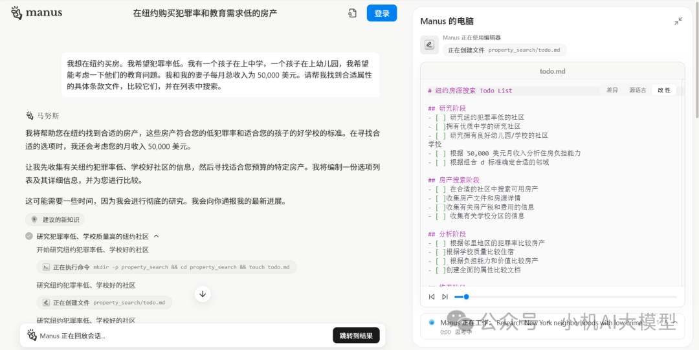Image resolution: width=699 pixels, height=350 pixels.
Task: Toggle checkbox for 研究拥有良好幼儿园/学校的社区
Action: (x=439, y=135)
